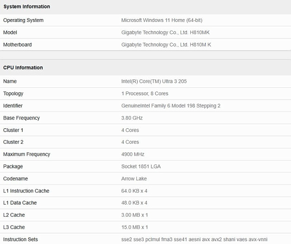Viewport: 291px width, 244px height.
Task: Click the Instruction Sets label
Action: point(20,239)
